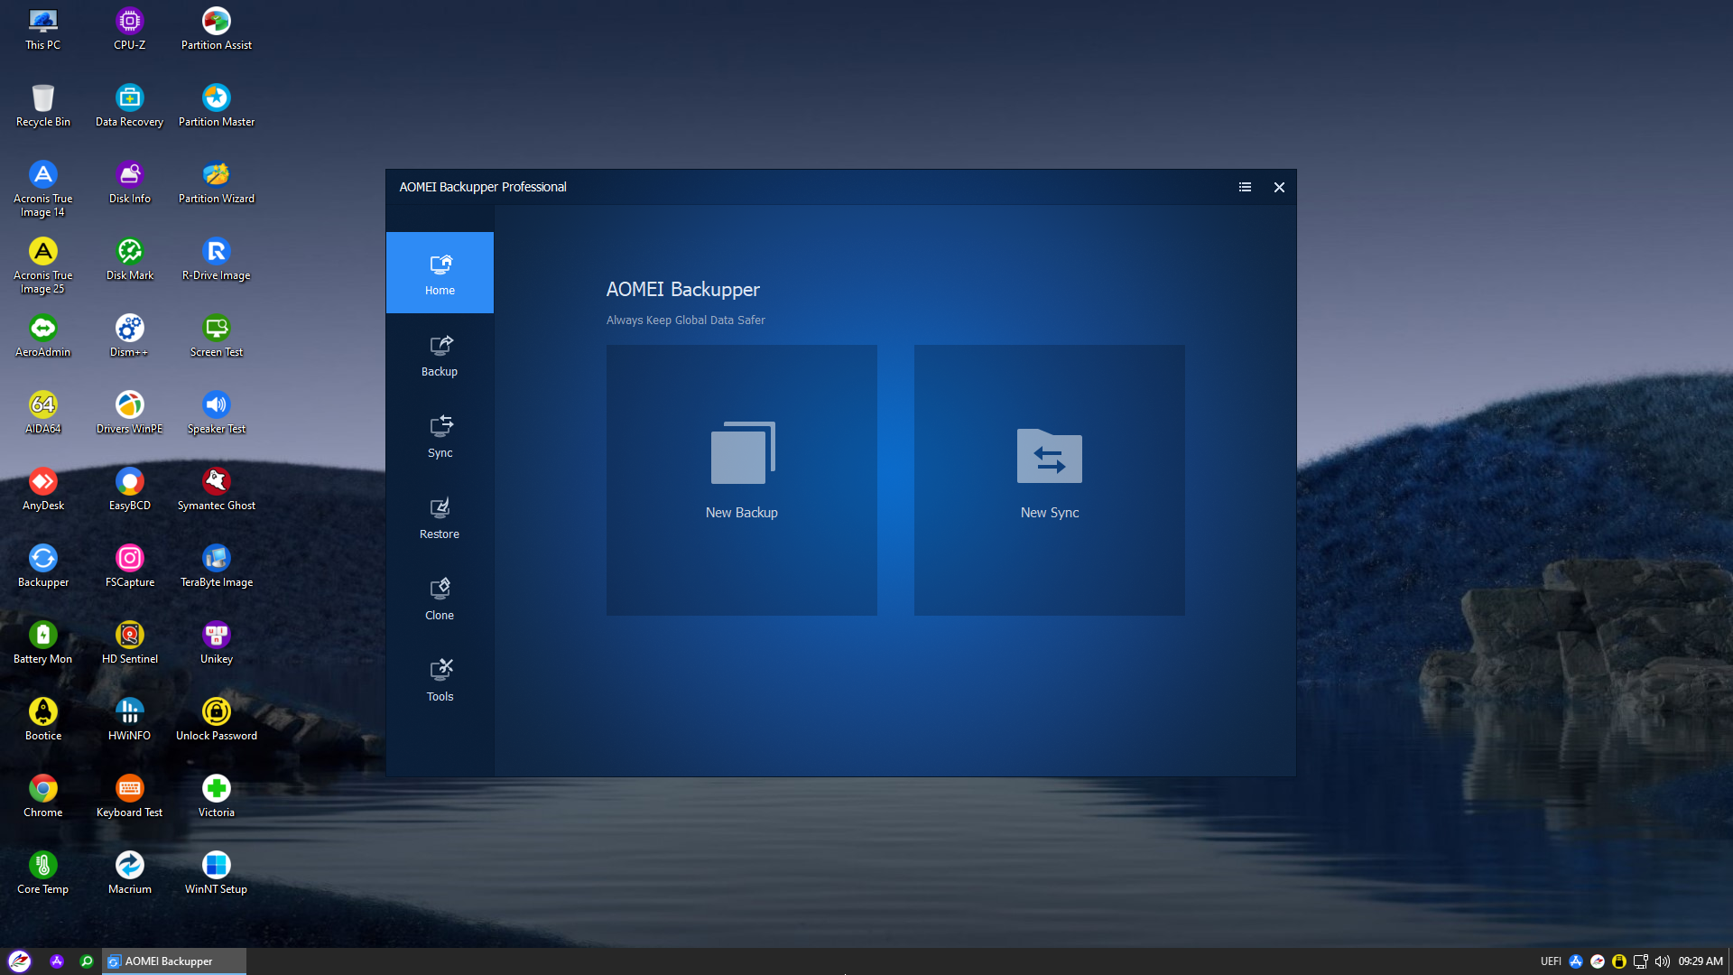This screenshot has height=975, width=1733.
Task: Open the Sync section in sidebar
Action: (440, 436)
